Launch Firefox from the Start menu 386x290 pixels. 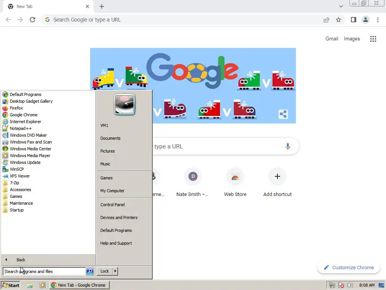click(x=16, y=108)
